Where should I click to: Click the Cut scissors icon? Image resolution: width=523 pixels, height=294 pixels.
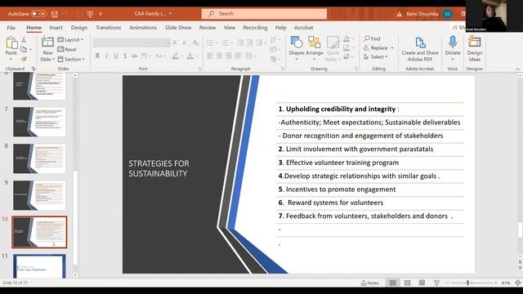[x=24, y=40]
